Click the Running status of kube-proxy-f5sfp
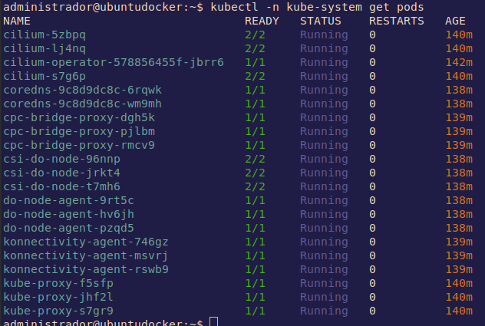This screenshot has height=326, width=485. pyautogui.click(x=324, y=283)
